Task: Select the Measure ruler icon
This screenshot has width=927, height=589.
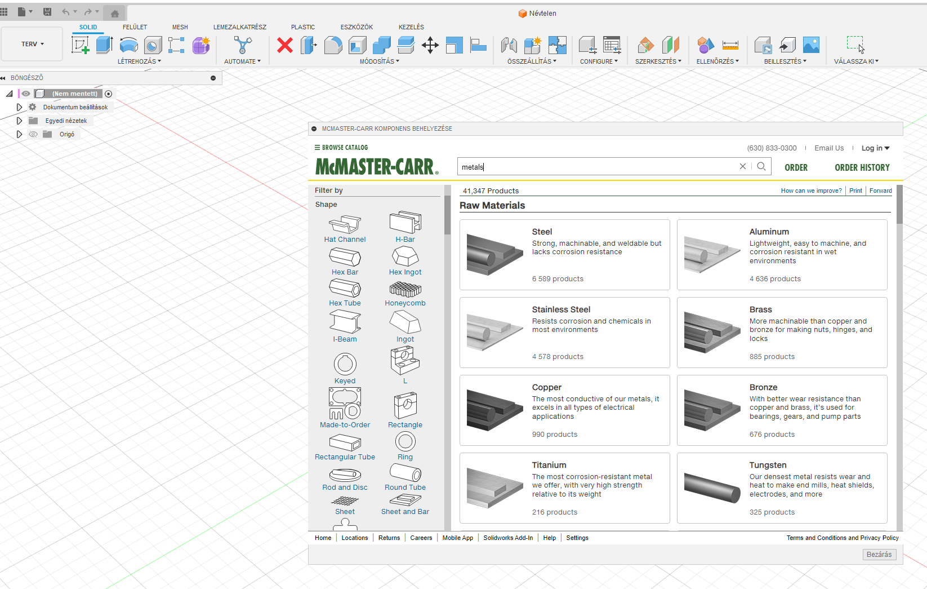Action: point(730,45)
